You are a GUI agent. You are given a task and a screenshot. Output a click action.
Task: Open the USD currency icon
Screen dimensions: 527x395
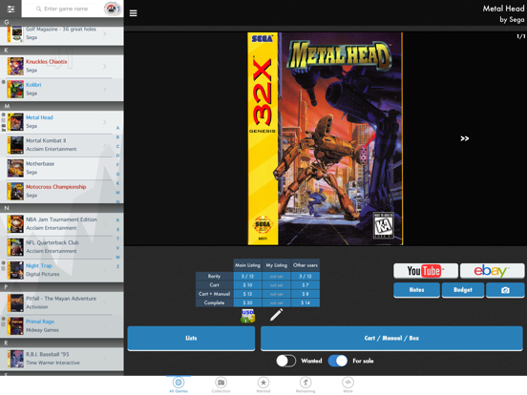coord(247,316)
